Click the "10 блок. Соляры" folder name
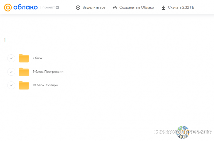214x141 pixels. click(x=45, y=85)
